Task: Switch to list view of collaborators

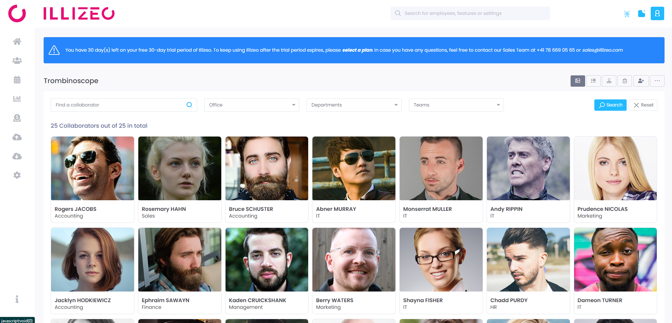Action: pyautogui.click(x=593, y=81)
